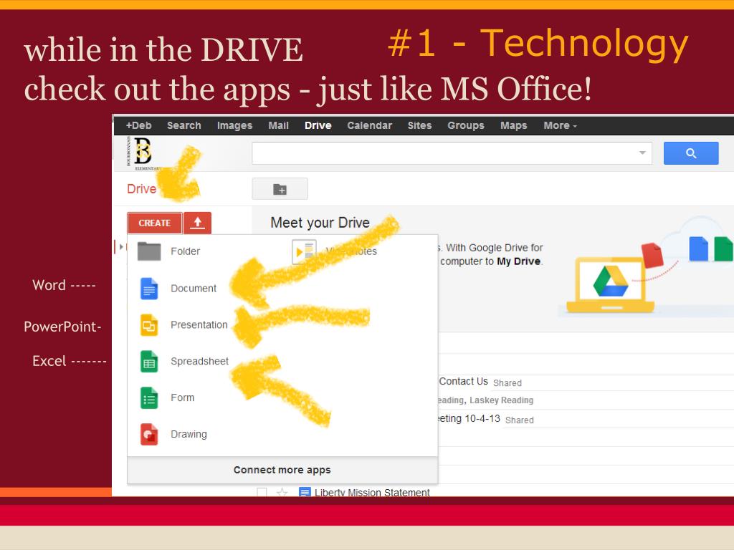Expand the More menu in top bar
734x550 pixels.
click(x=560, y=125)
